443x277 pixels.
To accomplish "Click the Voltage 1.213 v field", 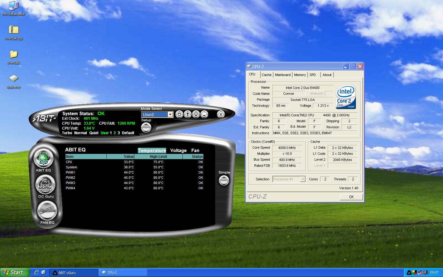I will (x=323, y=106).
